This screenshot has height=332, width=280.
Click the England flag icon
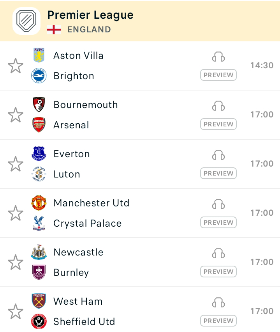click(x=54, y=30)
